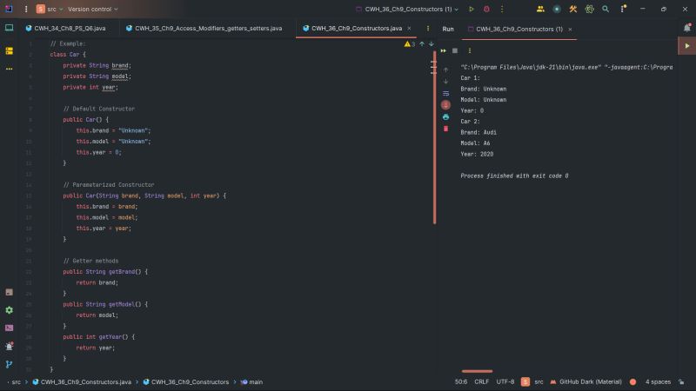Rerun the program in the Run panel
Viewport: 696px width, 391px height.
click(x=443, y=50)
